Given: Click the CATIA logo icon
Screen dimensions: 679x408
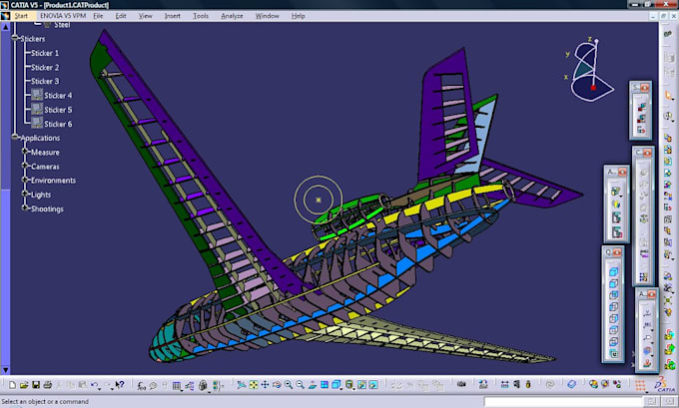Looking at the screenshot, I should click(x=664, y=384).
